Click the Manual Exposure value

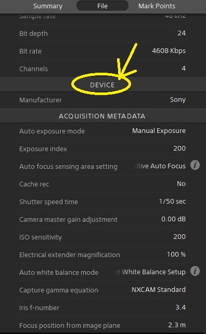[159, 131]
